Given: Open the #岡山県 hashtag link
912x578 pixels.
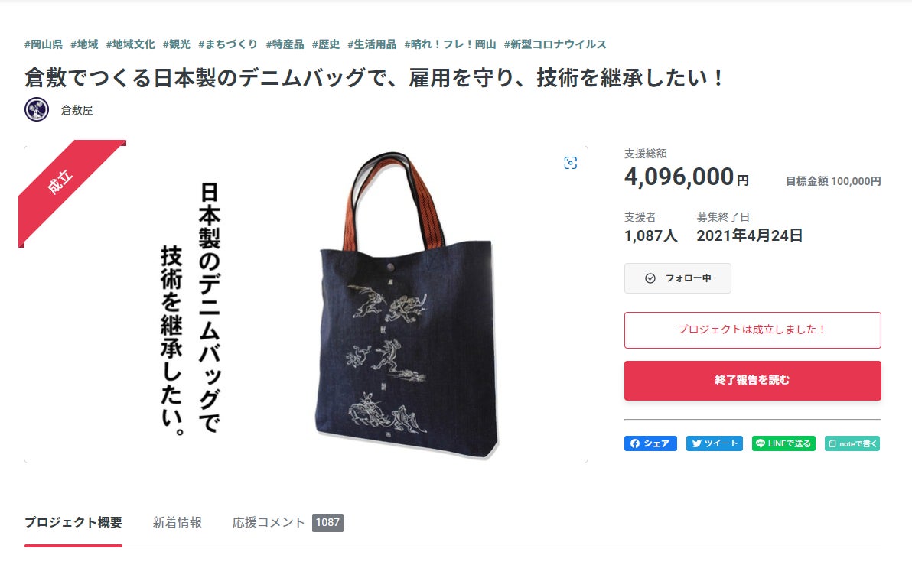Looking at the screenshot, I should pos(43,44).
